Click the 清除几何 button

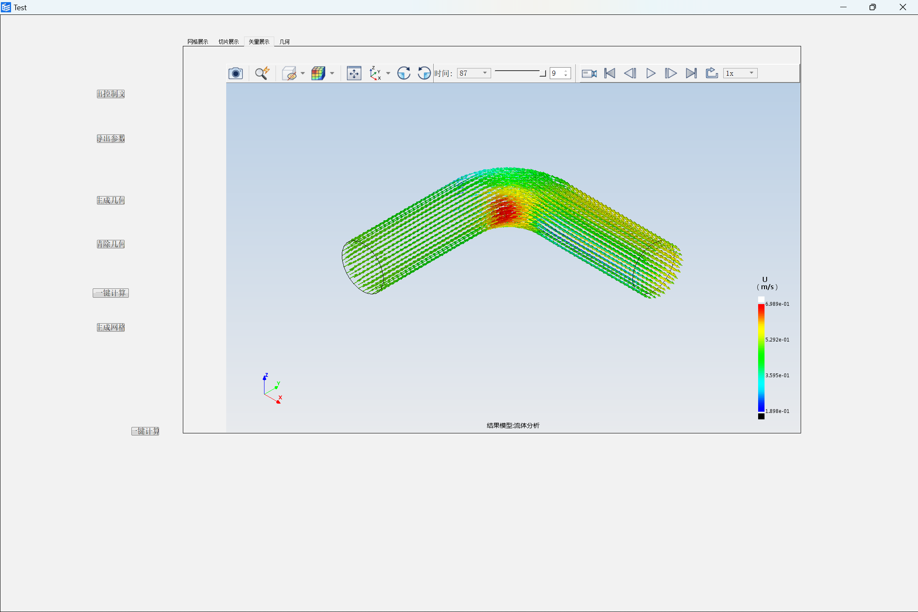pyautogui.click(x=111, y=244)
